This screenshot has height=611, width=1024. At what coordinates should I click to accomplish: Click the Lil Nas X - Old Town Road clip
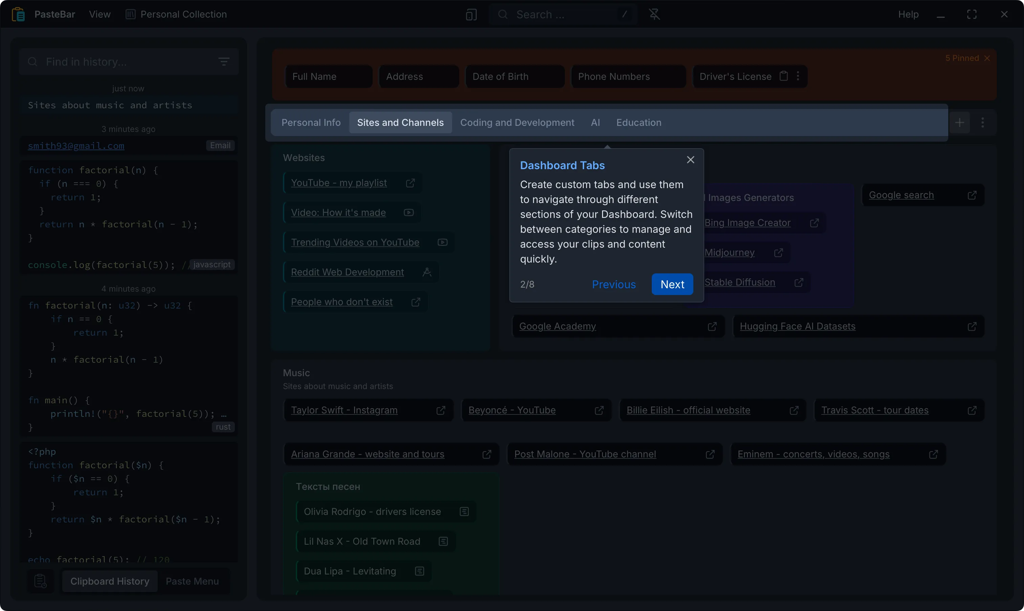(x=376, y=541)
